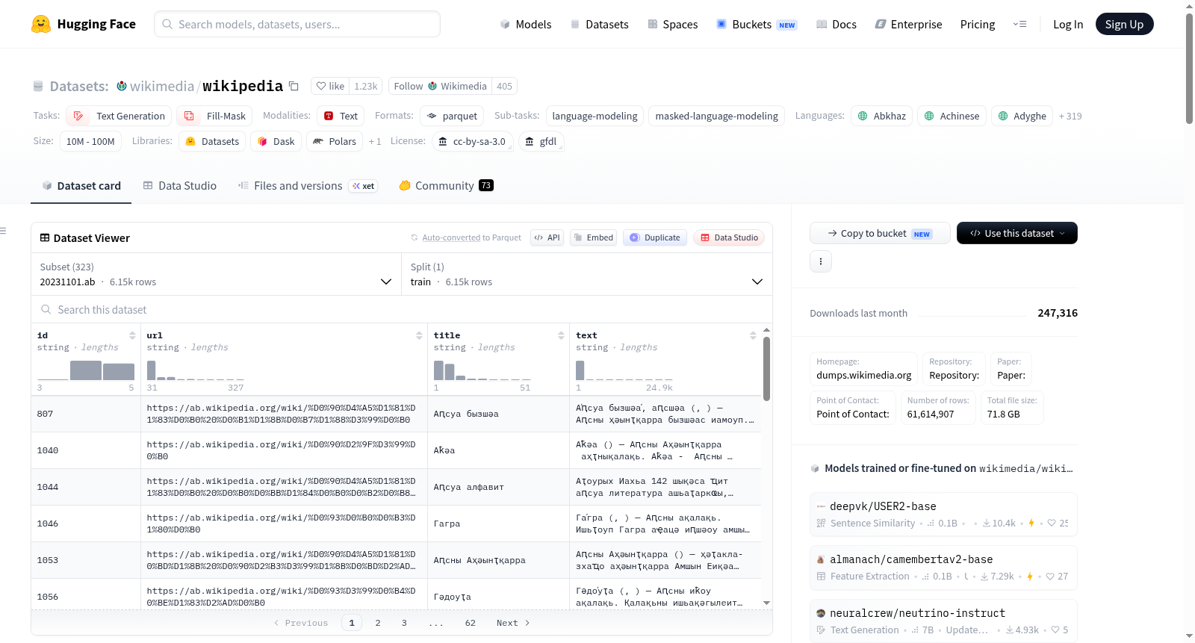Open the Enterprise menu item
1195x643 pixels.
click(909, 24)
